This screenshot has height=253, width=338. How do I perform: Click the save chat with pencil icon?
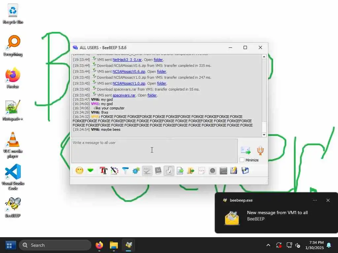[234, 171]
